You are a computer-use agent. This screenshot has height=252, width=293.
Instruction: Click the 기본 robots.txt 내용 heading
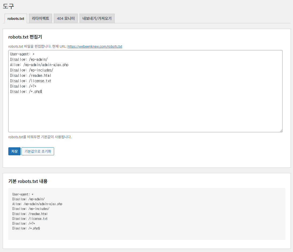click(28, 181)
